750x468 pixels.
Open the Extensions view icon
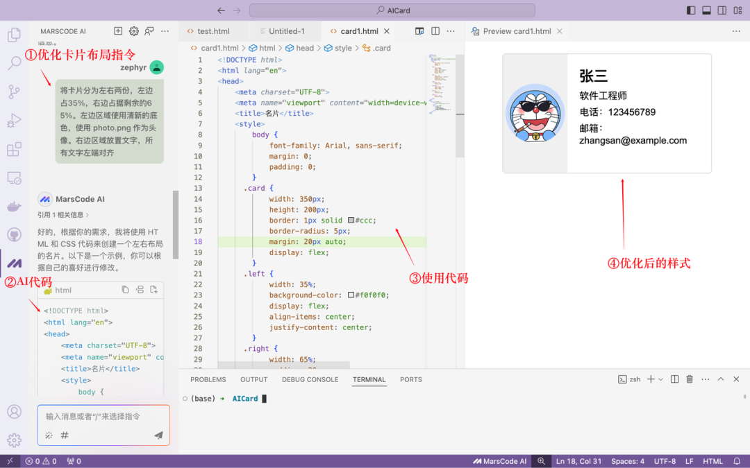point(14,149)
